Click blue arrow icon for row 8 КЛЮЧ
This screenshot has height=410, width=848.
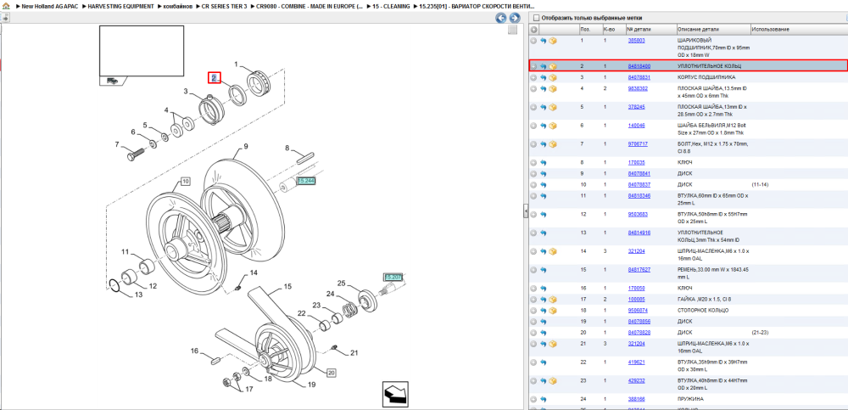tap(543, 162)
